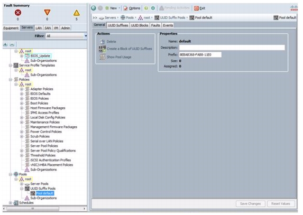Select Server Pools in the tree
The height and width of the screenshot is (215, 303).
pos(39,184)
